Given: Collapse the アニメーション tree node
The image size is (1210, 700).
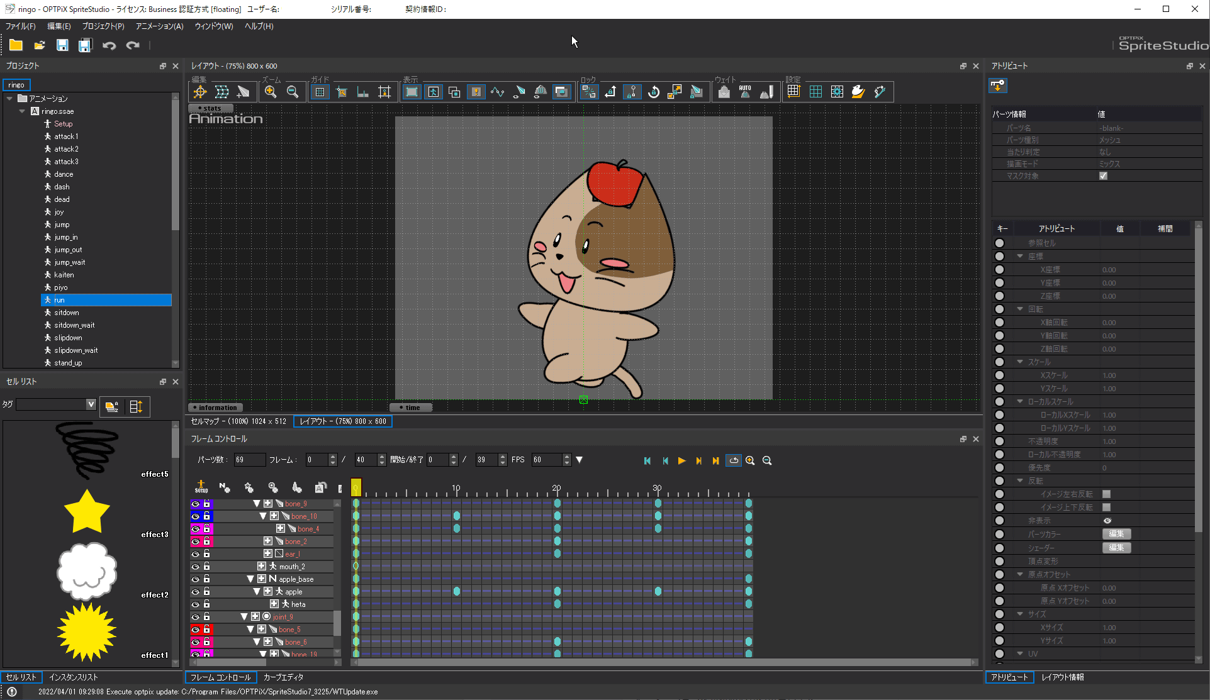Looking at the screenshot, I should tap(9, 99).
